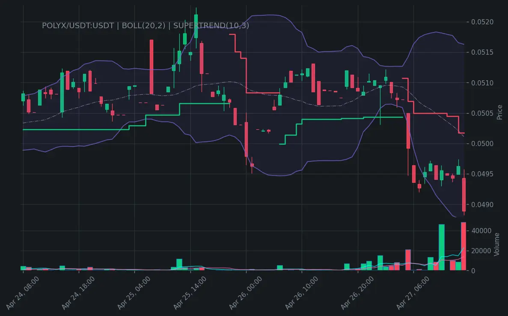
Task: Click the Apr 26, 00:00 time label
Action: (246, 293)
